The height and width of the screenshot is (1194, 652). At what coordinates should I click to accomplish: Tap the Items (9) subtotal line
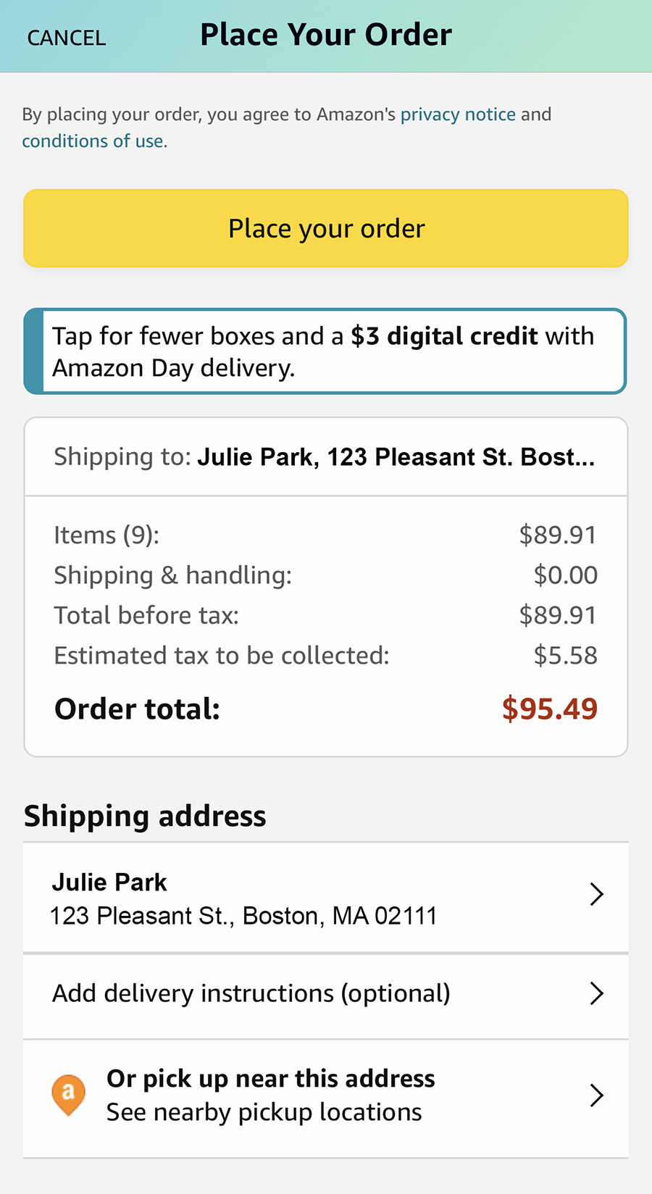(x=106, y=535)
